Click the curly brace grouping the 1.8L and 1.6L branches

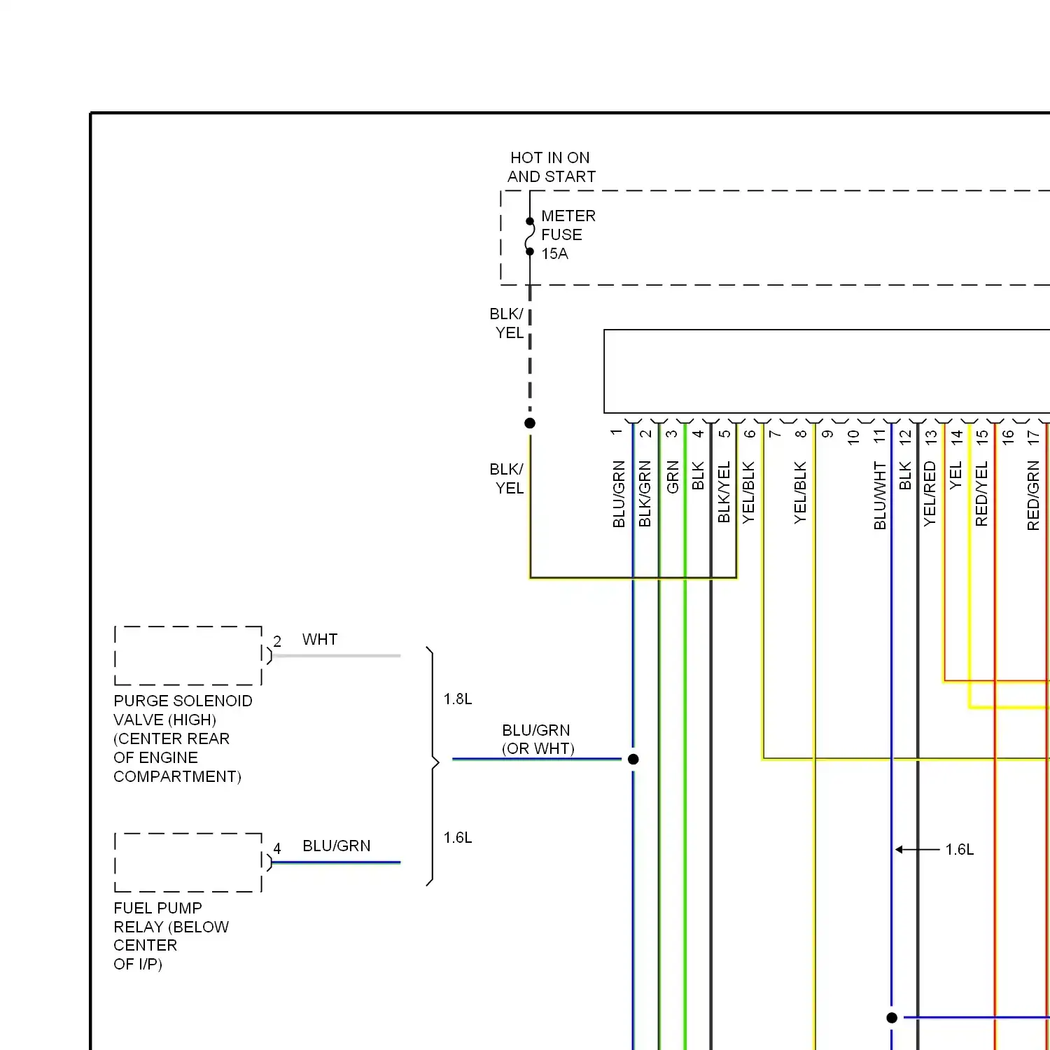(433, 766)
